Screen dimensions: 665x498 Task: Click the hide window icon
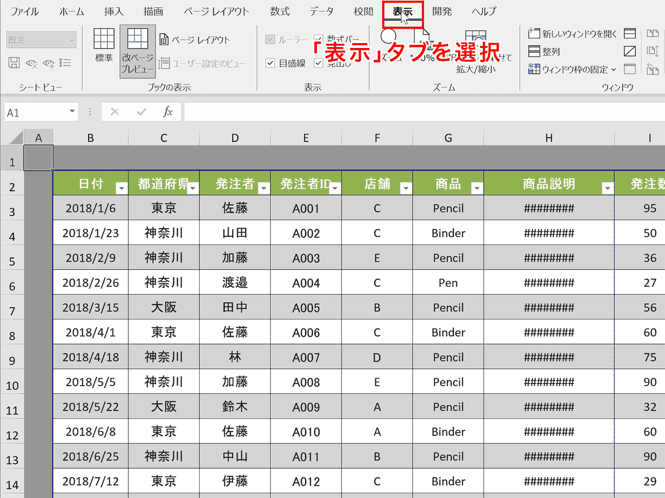tap(630, 51)
